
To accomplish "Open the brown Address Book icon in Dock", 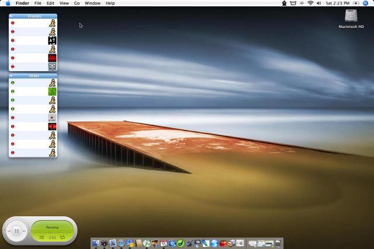I will (x=138, y=243).
